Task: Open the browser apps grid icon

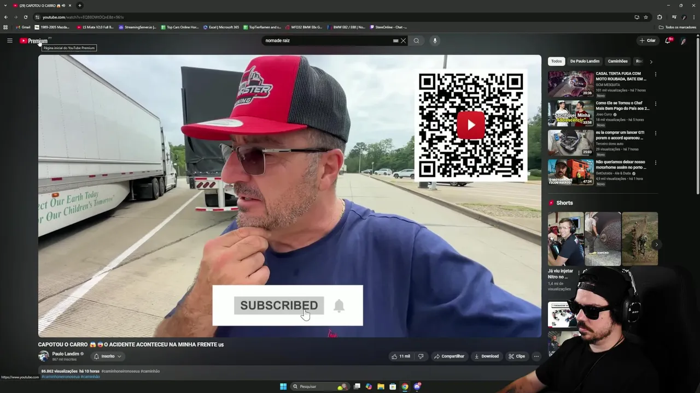Action: click(5, 27)
